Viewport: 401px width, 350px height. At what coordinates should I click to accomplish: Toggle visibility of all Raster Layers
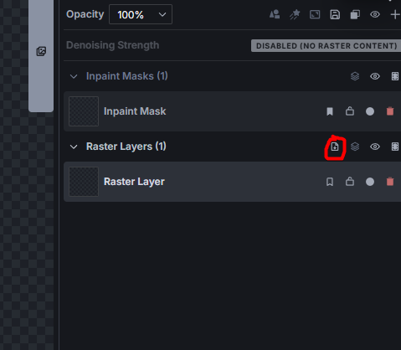375,147
